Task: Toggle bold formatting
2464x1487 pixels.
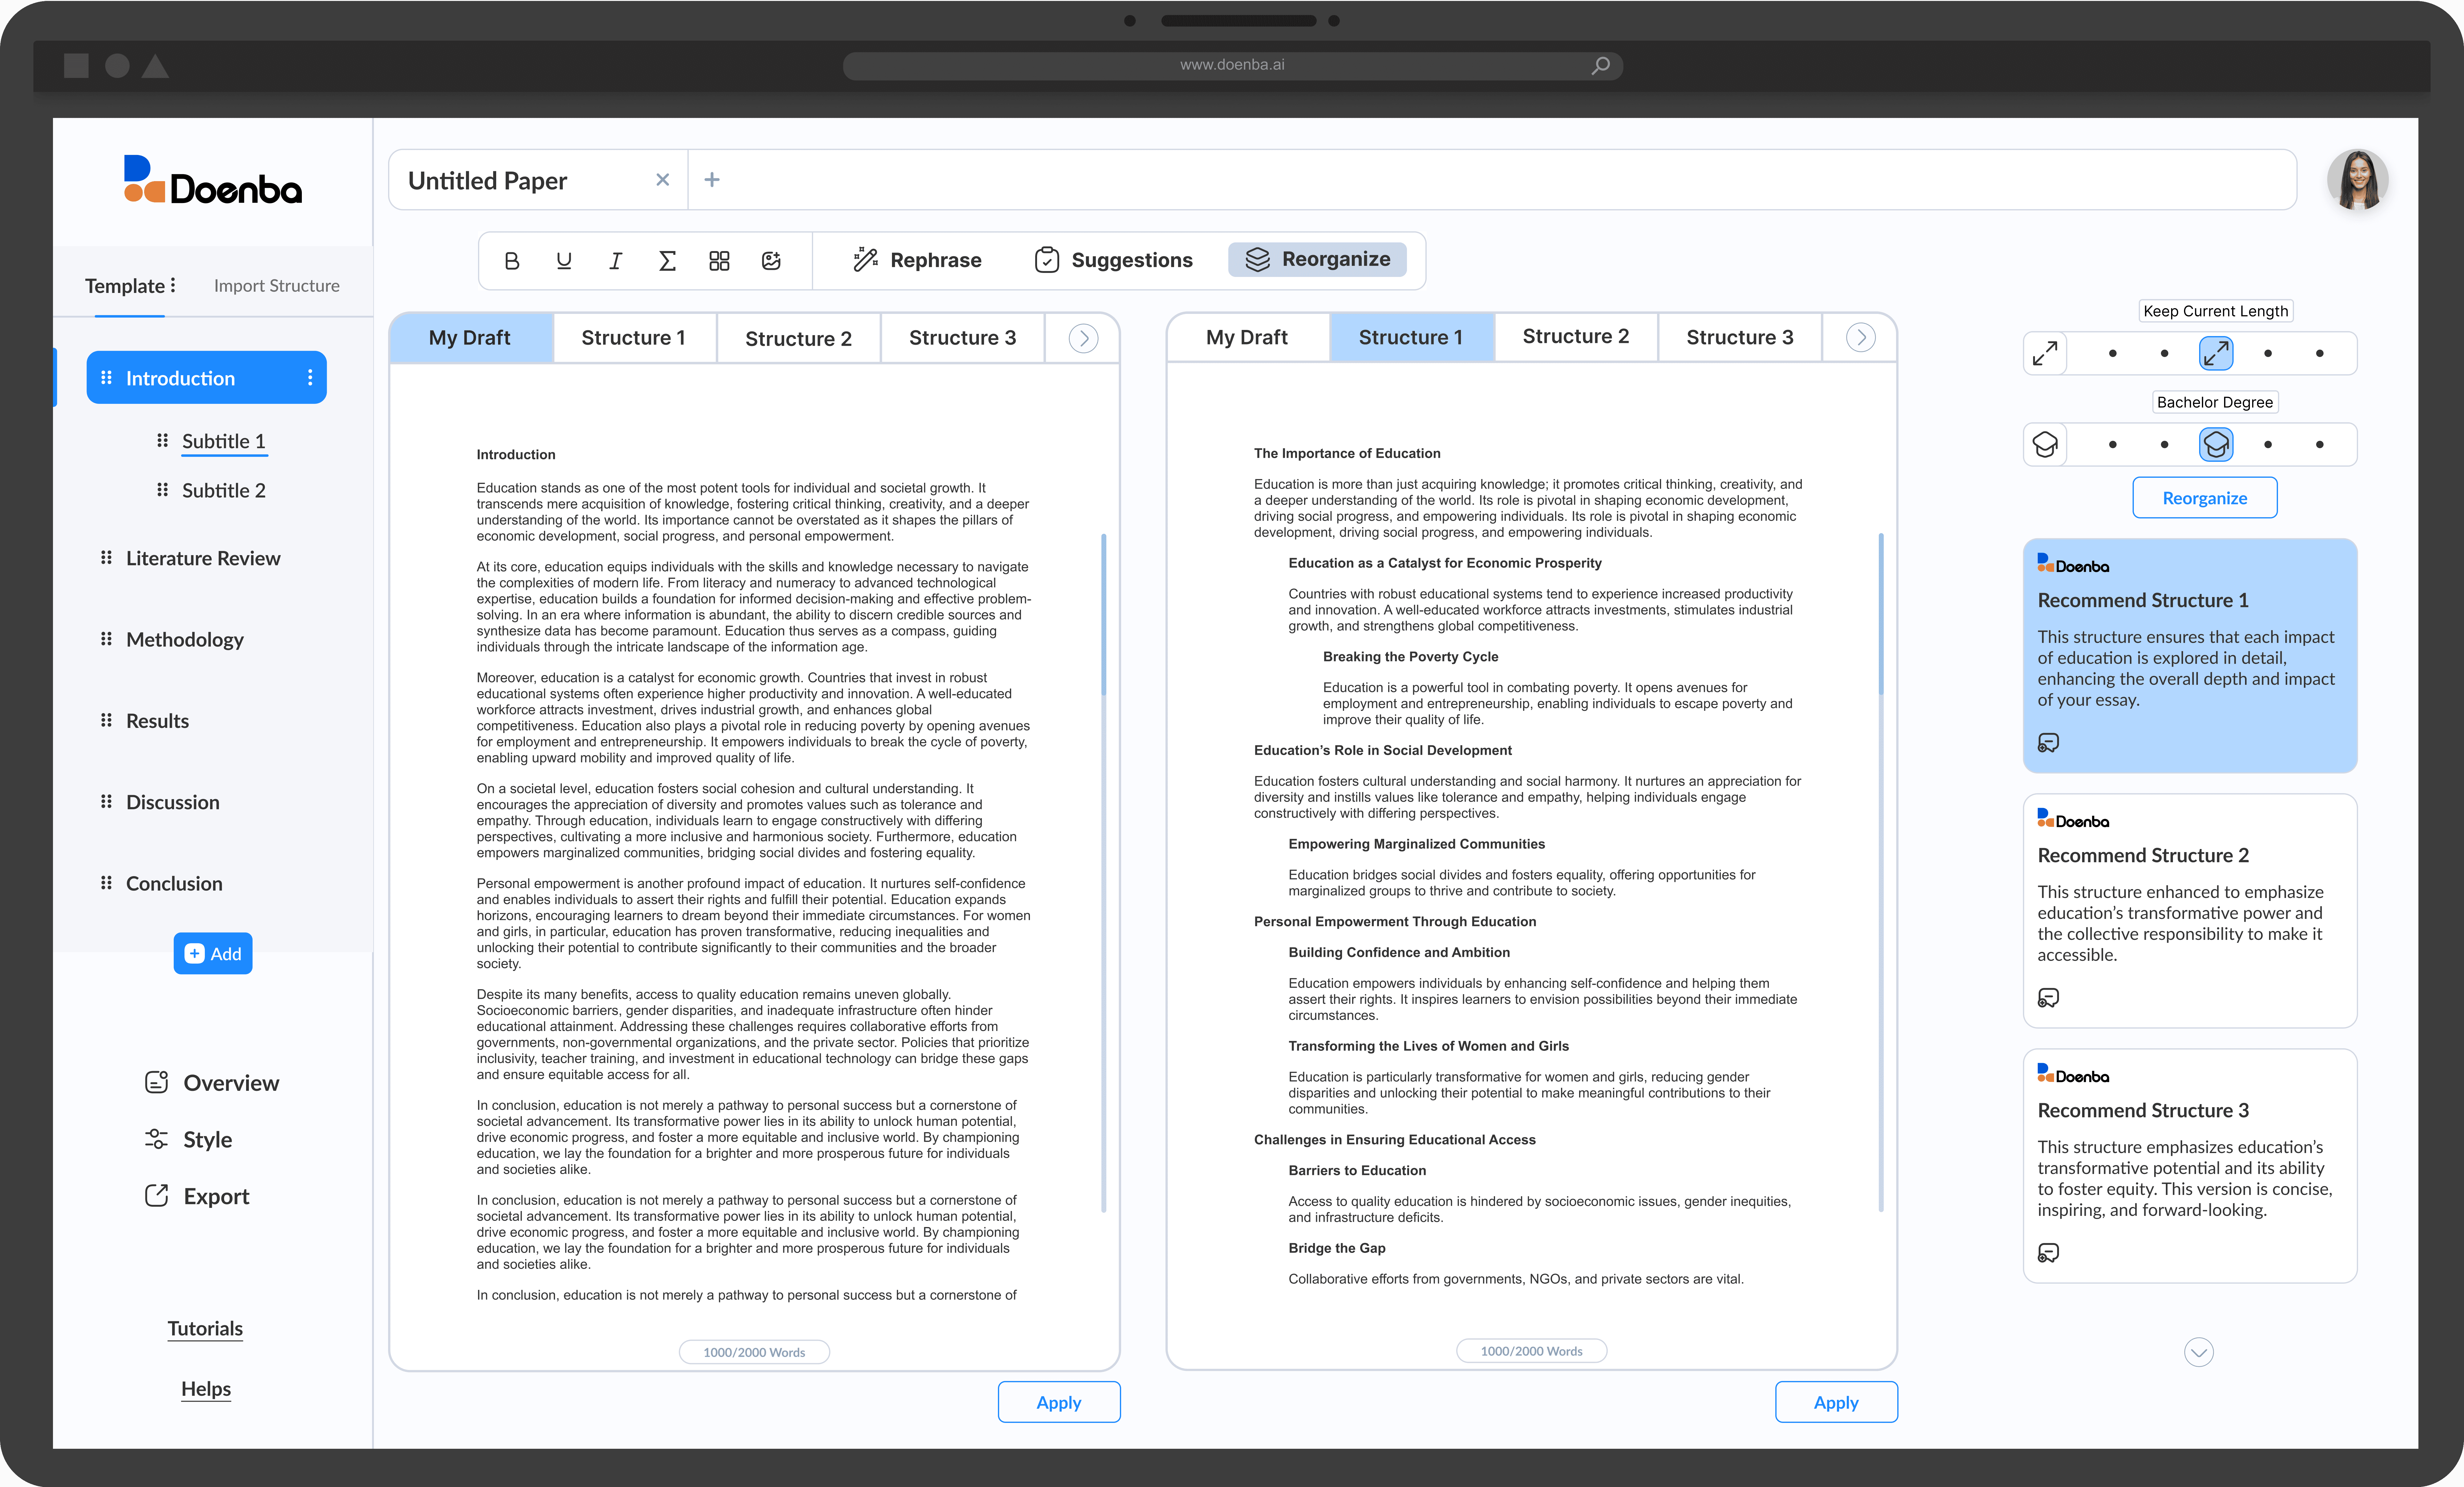Action: pos(512,261)
